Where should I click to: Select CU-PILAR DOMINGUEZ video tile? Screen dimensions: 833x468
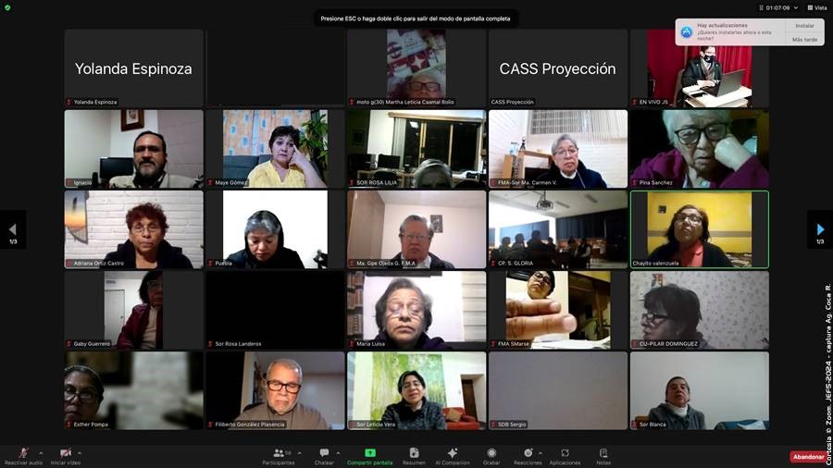(699, 310)
